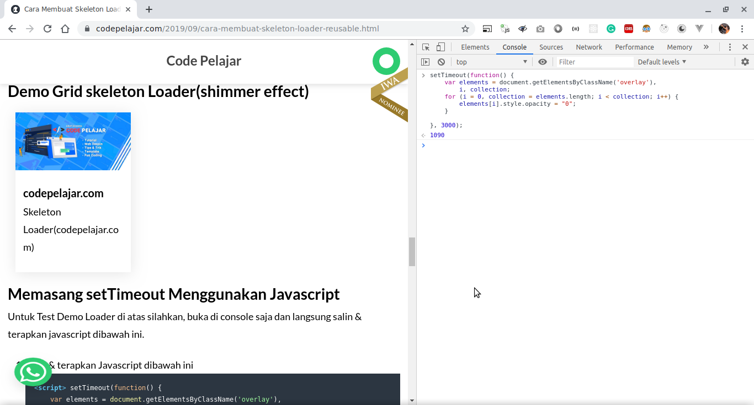The width and height of the screenshot is (754, 405).
Task: Open the Default levels dropdown
Action: coord(662,62)
